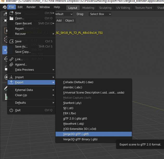The image size is (164, 159).
Task: Export as Alembic (.abc)
Action: coord(94,87)
